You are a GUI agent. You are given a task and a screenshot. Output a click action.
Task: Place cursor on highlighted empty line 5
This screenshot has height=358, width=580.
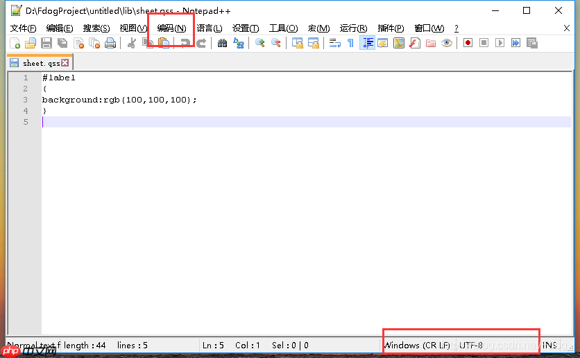pos(306,122)
